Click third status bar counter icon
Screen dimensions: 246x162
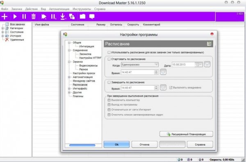200,160
